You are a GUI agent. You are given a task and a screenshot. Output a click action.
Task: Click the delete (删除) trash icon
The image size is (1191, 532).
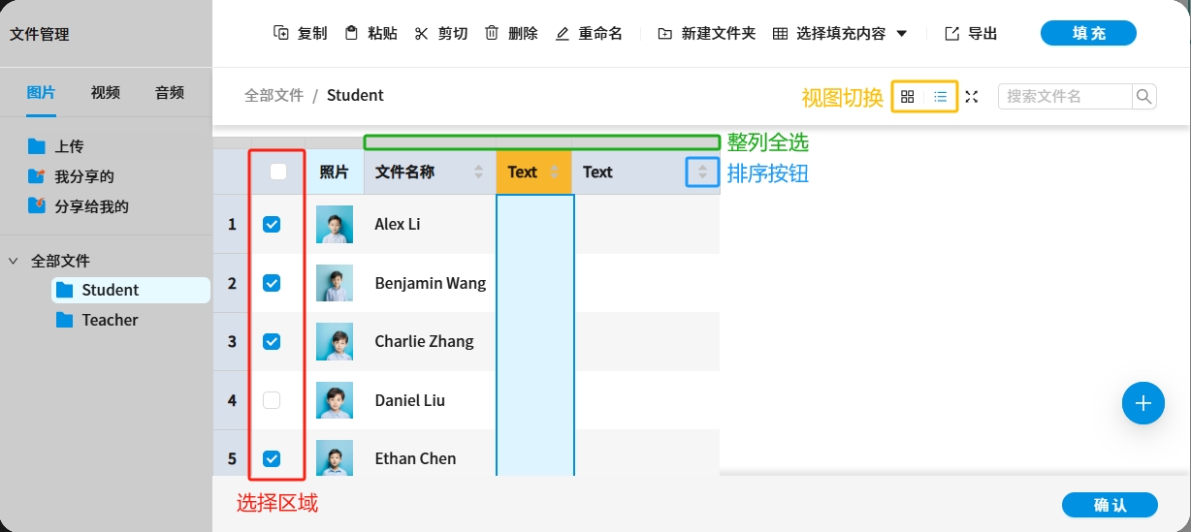coord(492,33)
